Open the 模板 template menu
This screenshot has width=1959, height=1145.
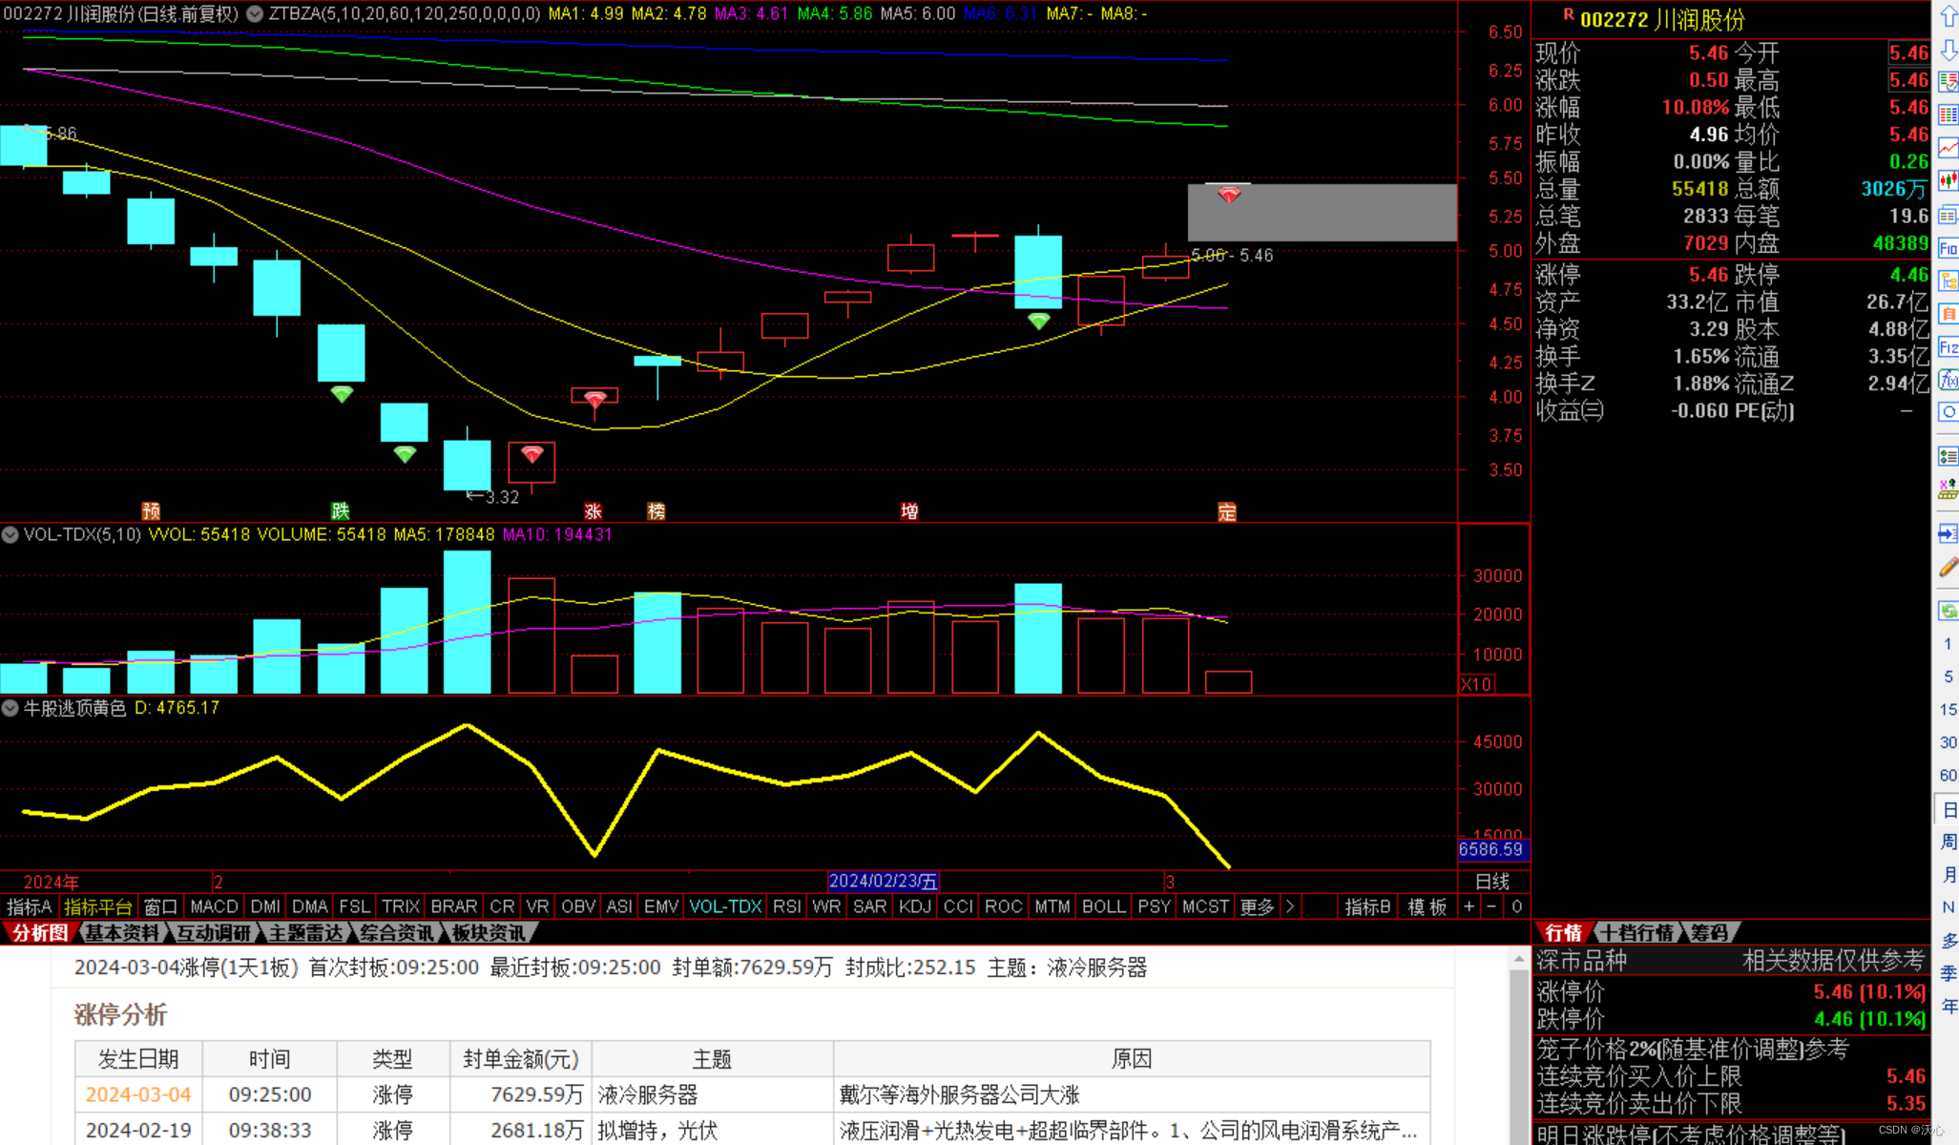click(1427, 906)
